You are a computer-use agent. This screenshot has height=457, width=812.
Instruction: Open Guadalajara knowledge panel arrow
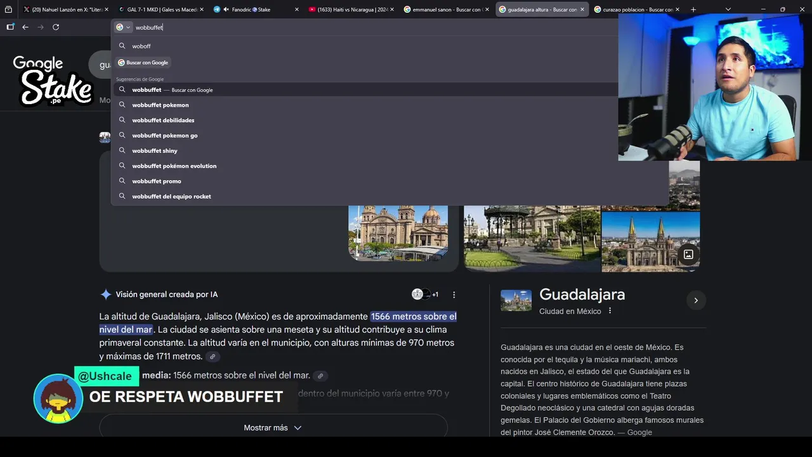(x=696, y=300)
